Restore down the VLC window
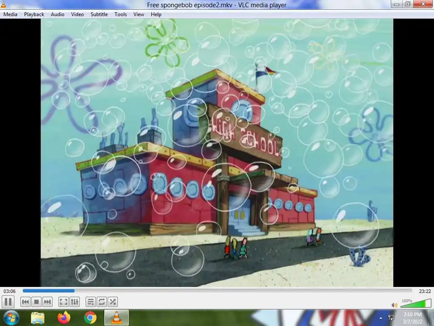Image resolution: width=434 pixels, height=326 pixels. point(408,4)
